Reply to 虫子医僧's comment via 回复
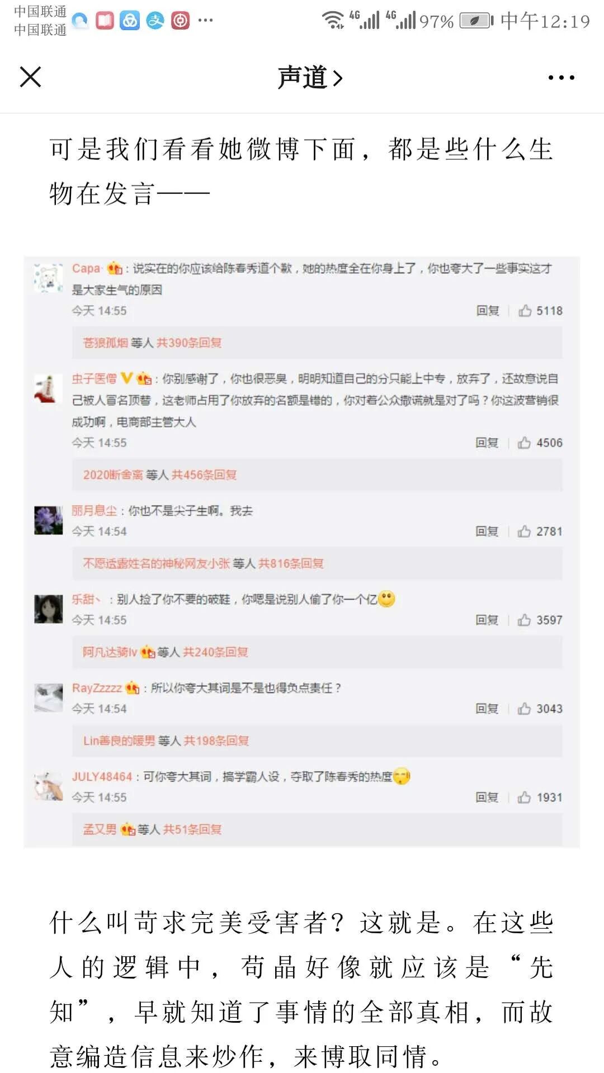604x1073 pixels. [x=487, y=443]
